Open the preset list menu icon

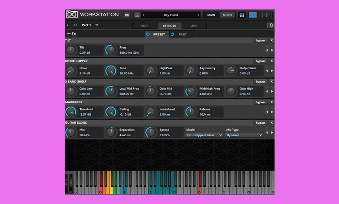click(x=137, y=15)
